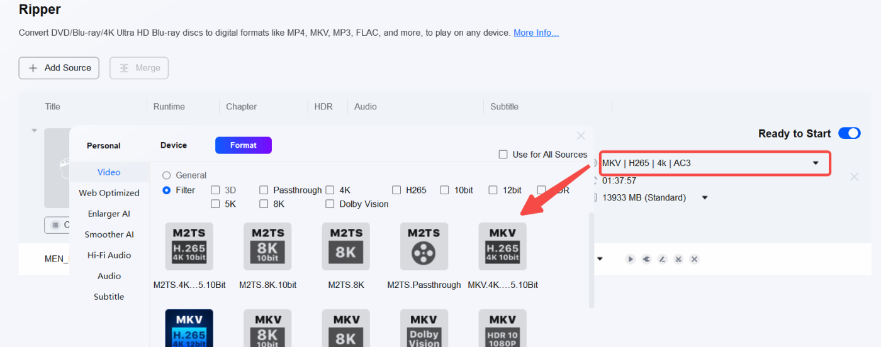The height and width of the screenshot is (347, 881).
Task: Select the Filter radio button
Action: tap(167, 190)
